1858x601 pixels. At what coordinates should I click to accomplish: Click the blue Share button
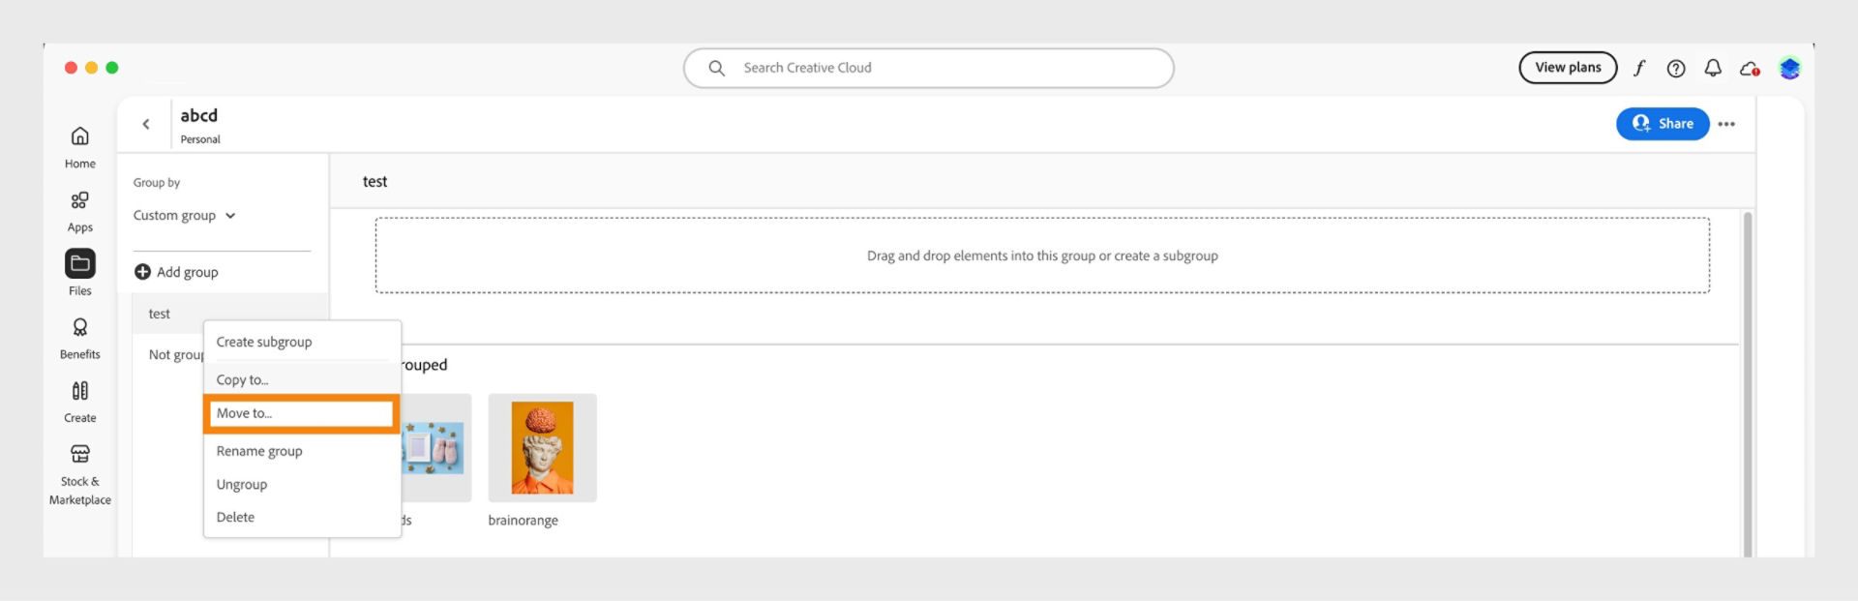tap(1663, 124)
